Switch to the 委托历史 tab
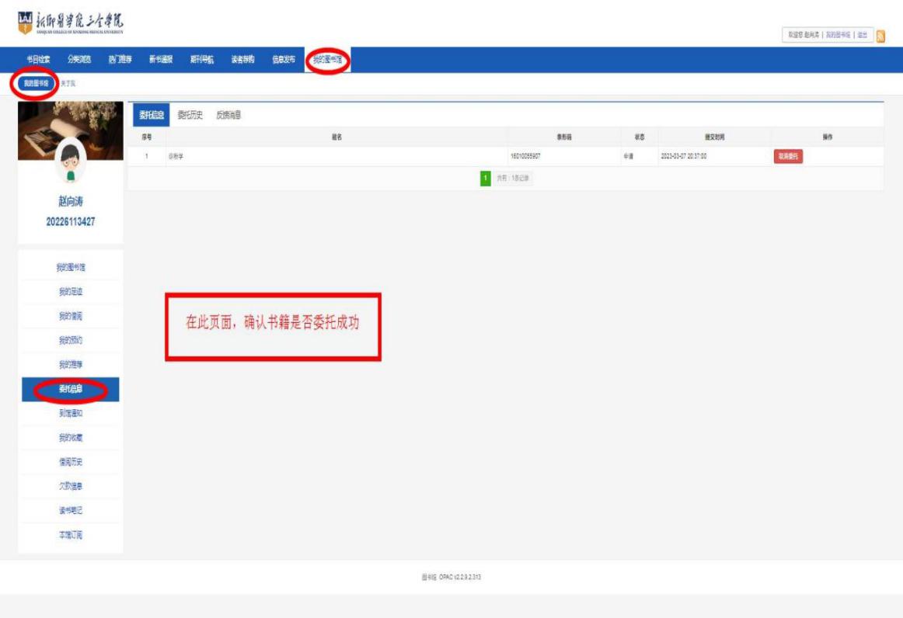Viewport: 903px width, 618px height. pos(190,115)
